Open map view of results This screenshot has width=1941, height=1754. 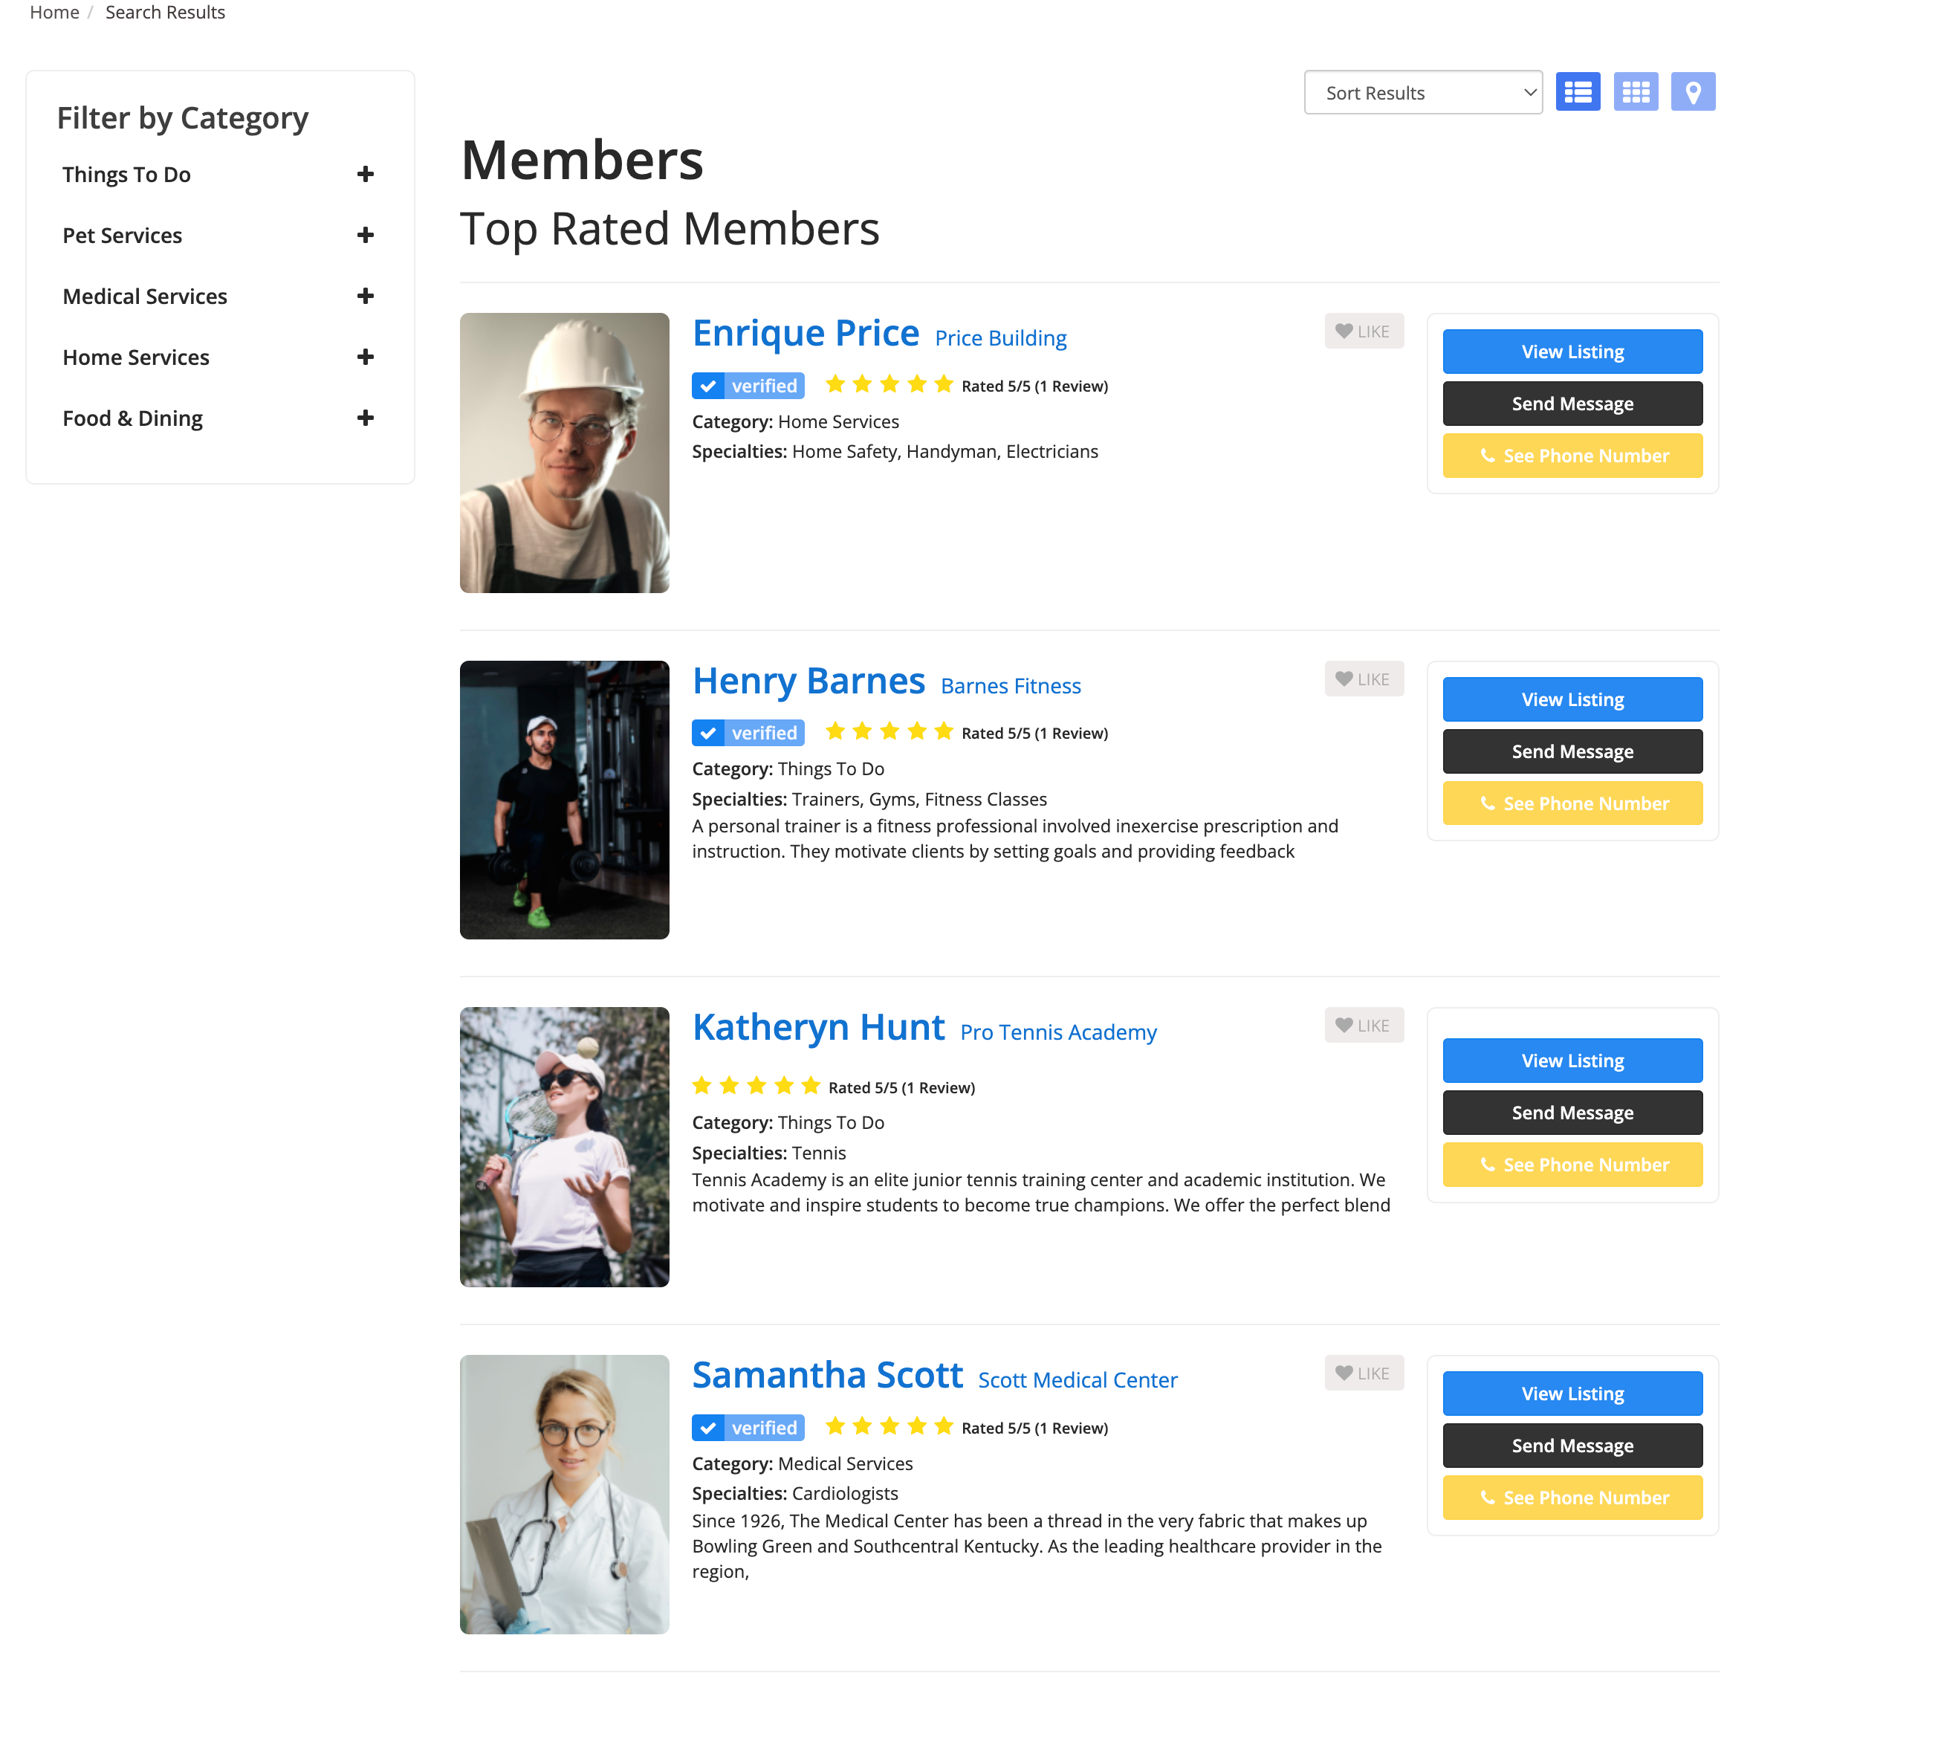tap(1693, 92)
